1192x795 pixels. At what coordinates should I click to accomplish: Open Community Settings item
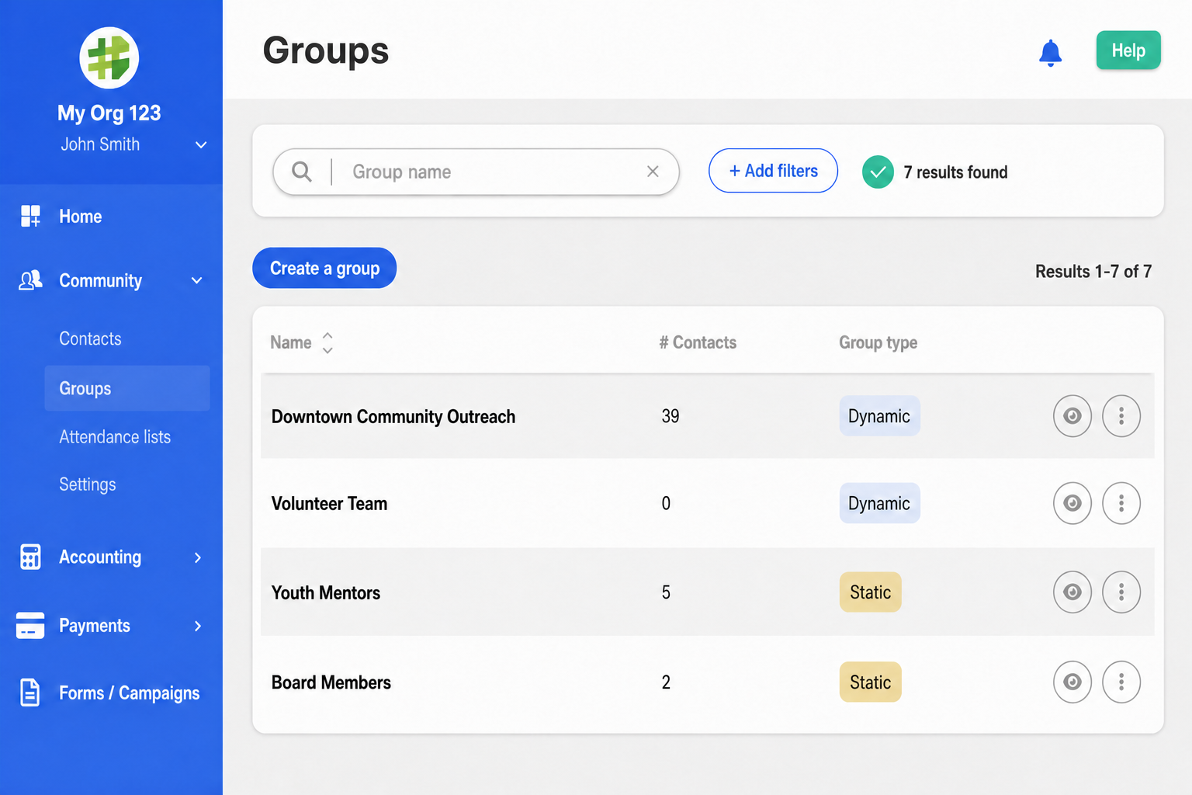pos(88,484)
